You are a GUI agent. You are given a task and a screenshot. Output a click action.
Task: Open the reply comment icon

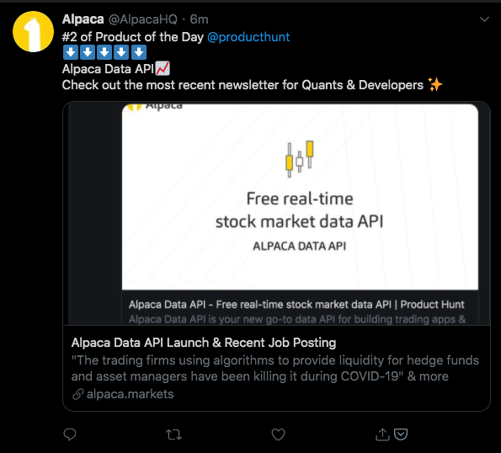click(70, 434)
